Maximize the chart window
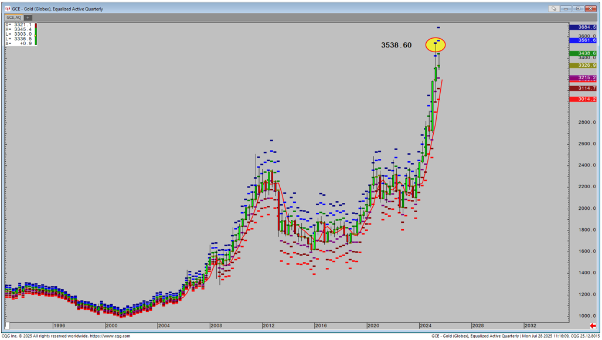602x340 pixels. pyautogui.click(x=578, y=9)
